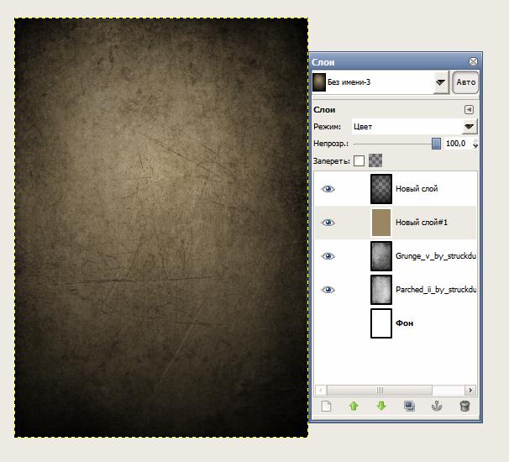Click the image thumbnail beside Без имени-3

coord(319,82)
